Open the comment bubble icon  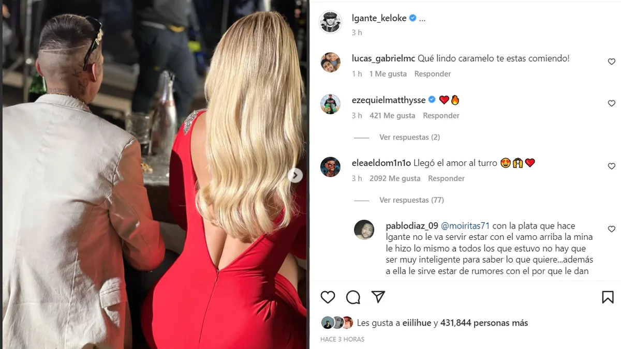point(353,297)
